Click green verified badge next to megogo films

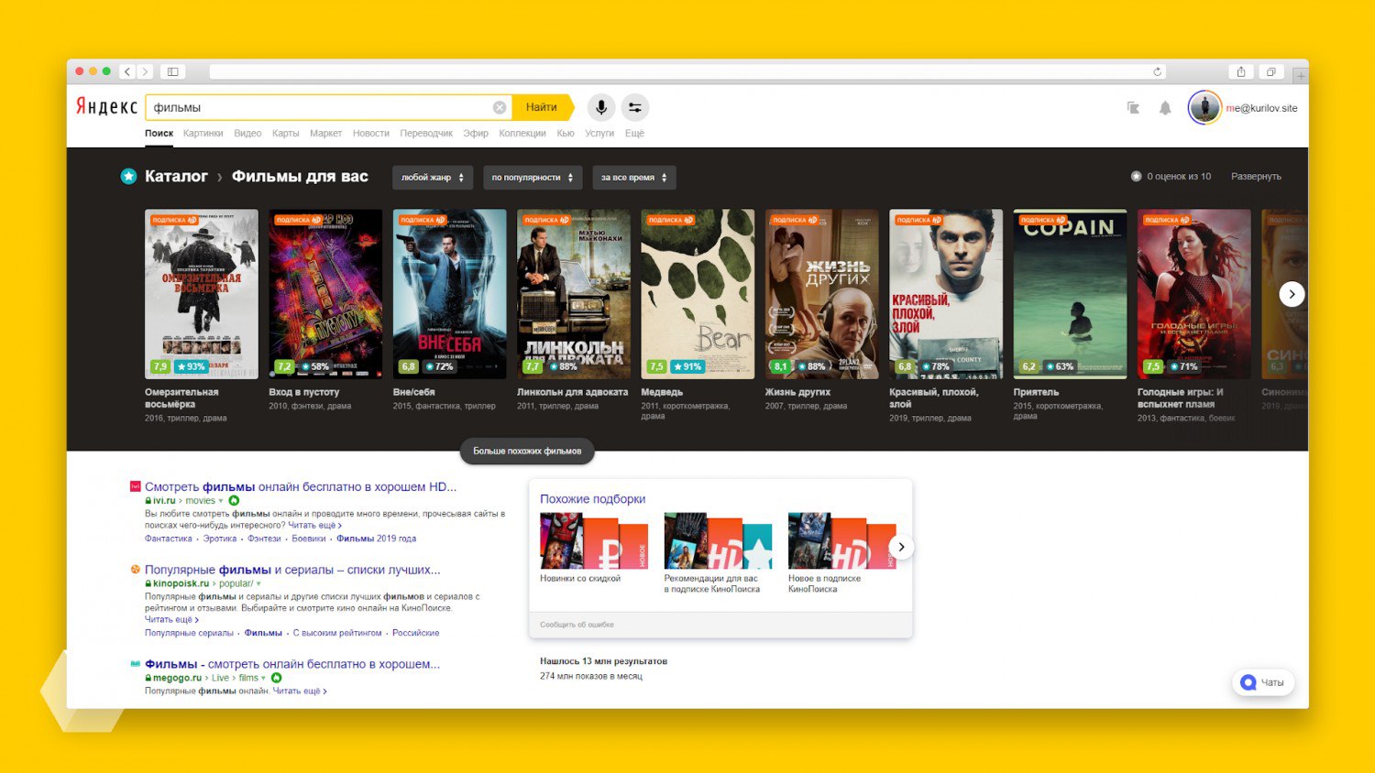[x=276, y=678]
